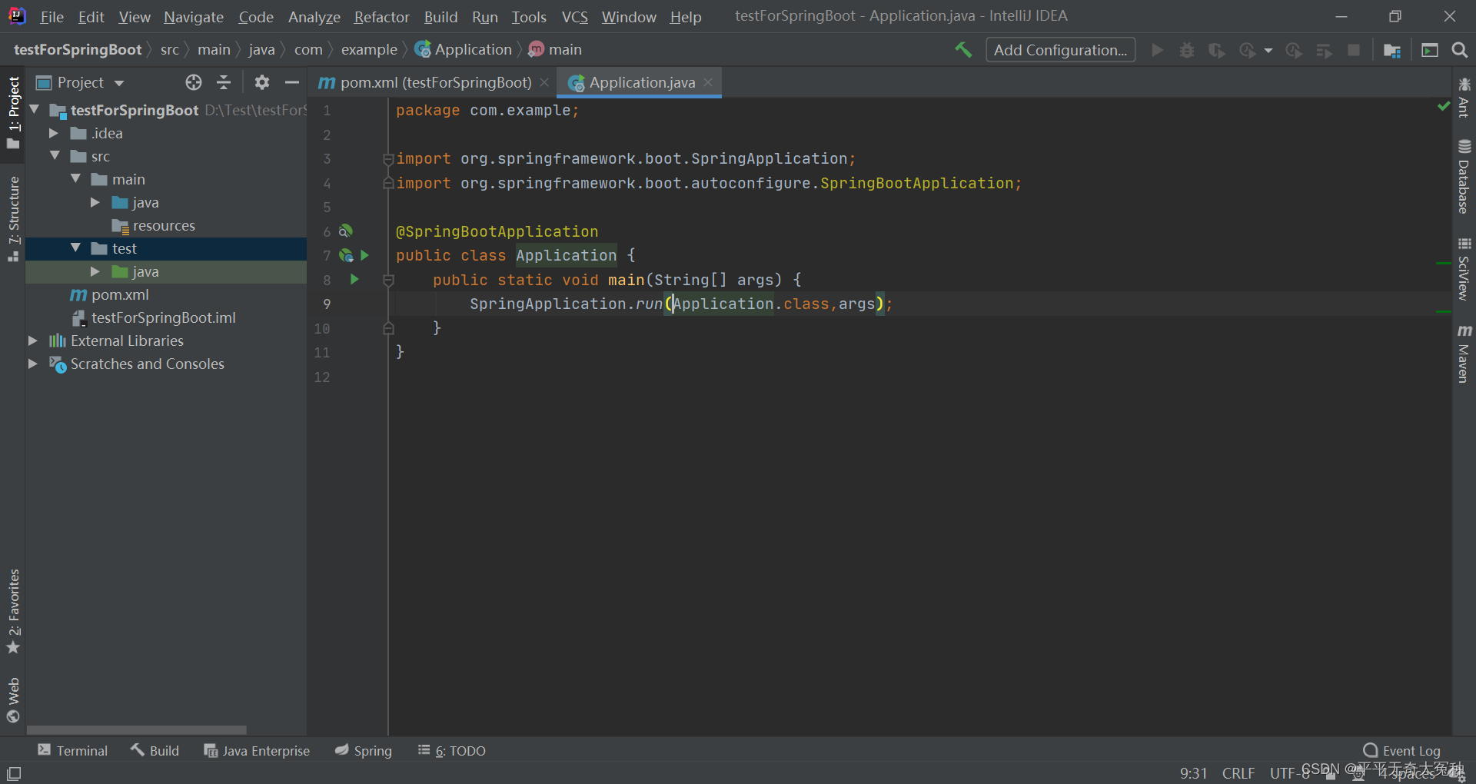Click Project panel horizontal scrollbar
The image size is (1476, 784).
137,730
